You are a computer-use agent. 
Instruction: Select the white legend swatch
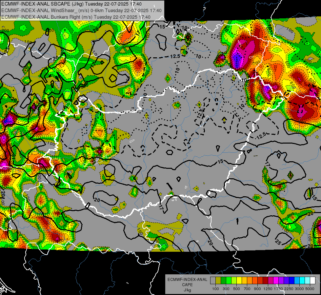coord(313,280)
